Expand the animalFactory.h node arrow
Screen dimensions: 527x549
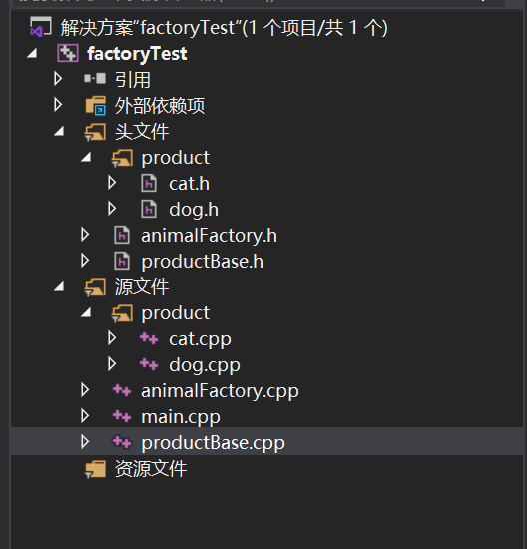pos(85,234)
